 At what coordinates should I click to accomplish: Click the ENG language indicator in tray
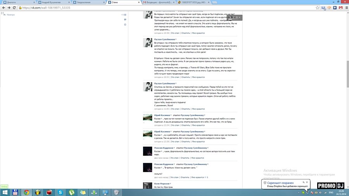tap(332, 192)
